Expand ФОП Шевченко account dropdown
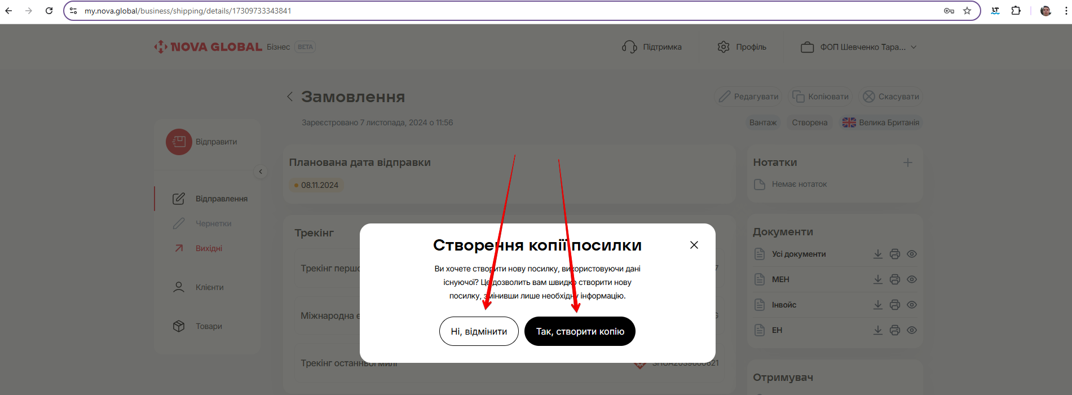1072x395 pixels. tap(859, 47)
